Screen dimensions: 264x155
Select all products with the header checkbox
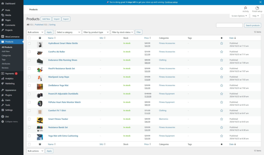point(29,38)
